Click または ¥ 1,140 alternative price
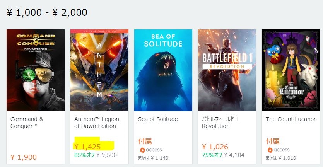This screenshot has width=323, height=167. 154,158
